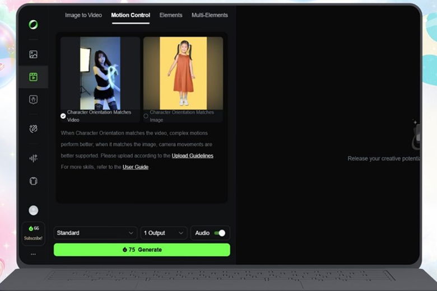Click the dancing woman reference video thumbnail
This screenshot has height=291, width=437.
pyautogui.click(x=100, y=73)
